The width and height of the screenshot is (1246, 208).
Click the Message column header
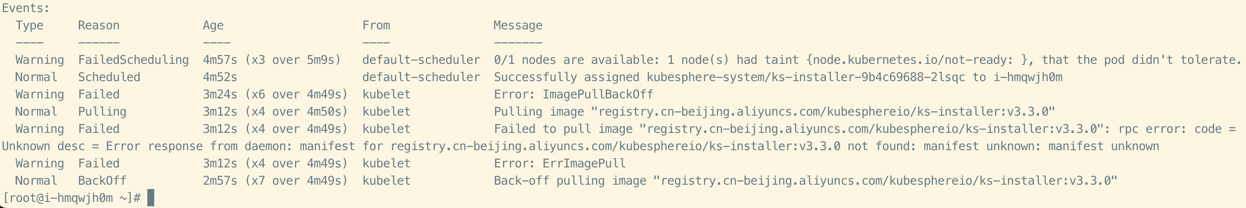518,26
